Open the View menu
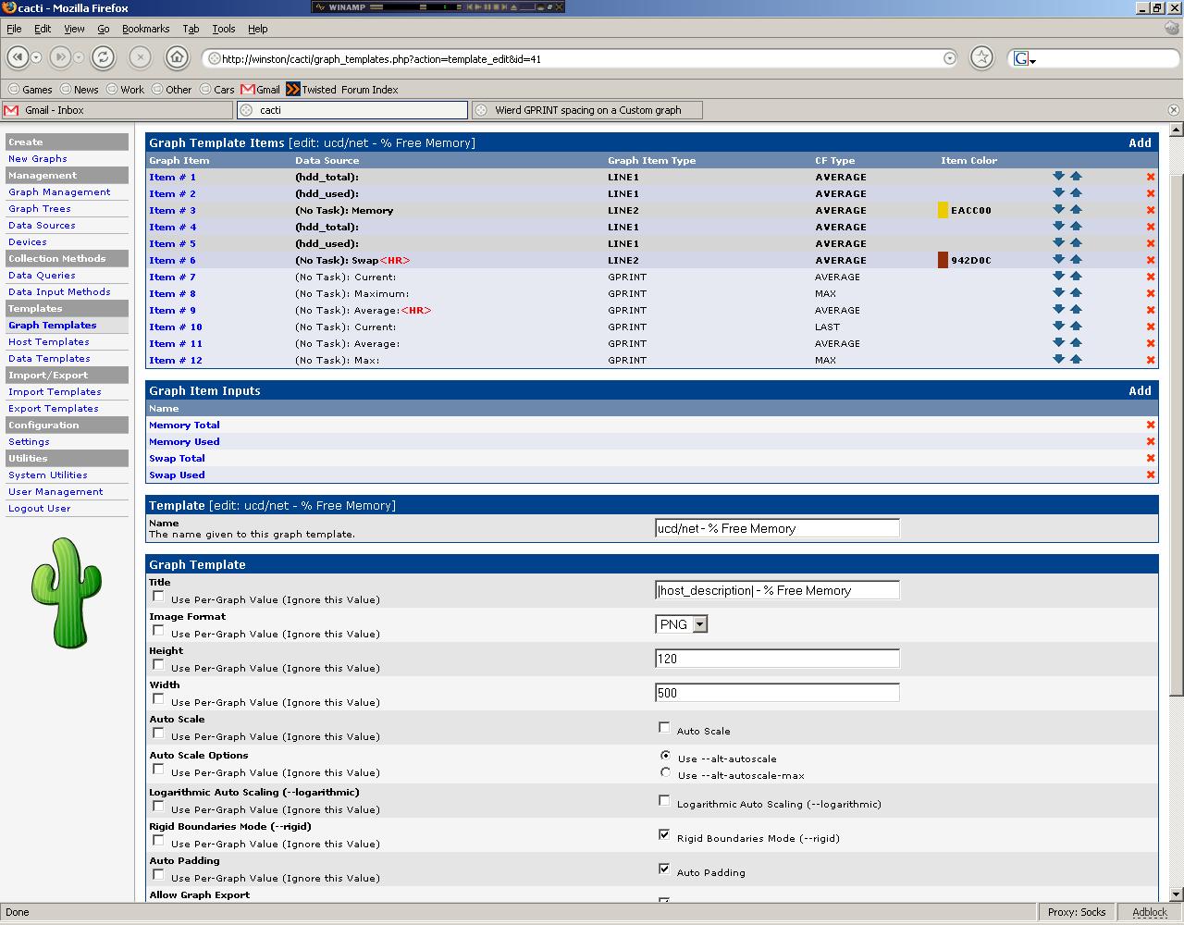Image resolution: width=1184 pixels, height=925 pixels. (74, 29)
